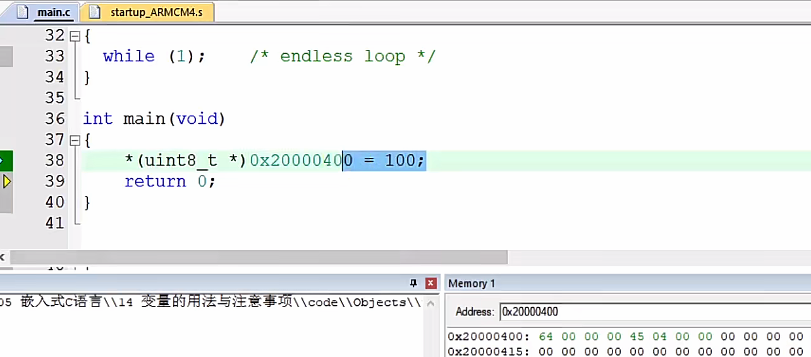Image resolution: width=811 pixels, height=357 pixels.
Task: Click the editor horizontal scrollbar thumb
Action: tap(259, 257)
